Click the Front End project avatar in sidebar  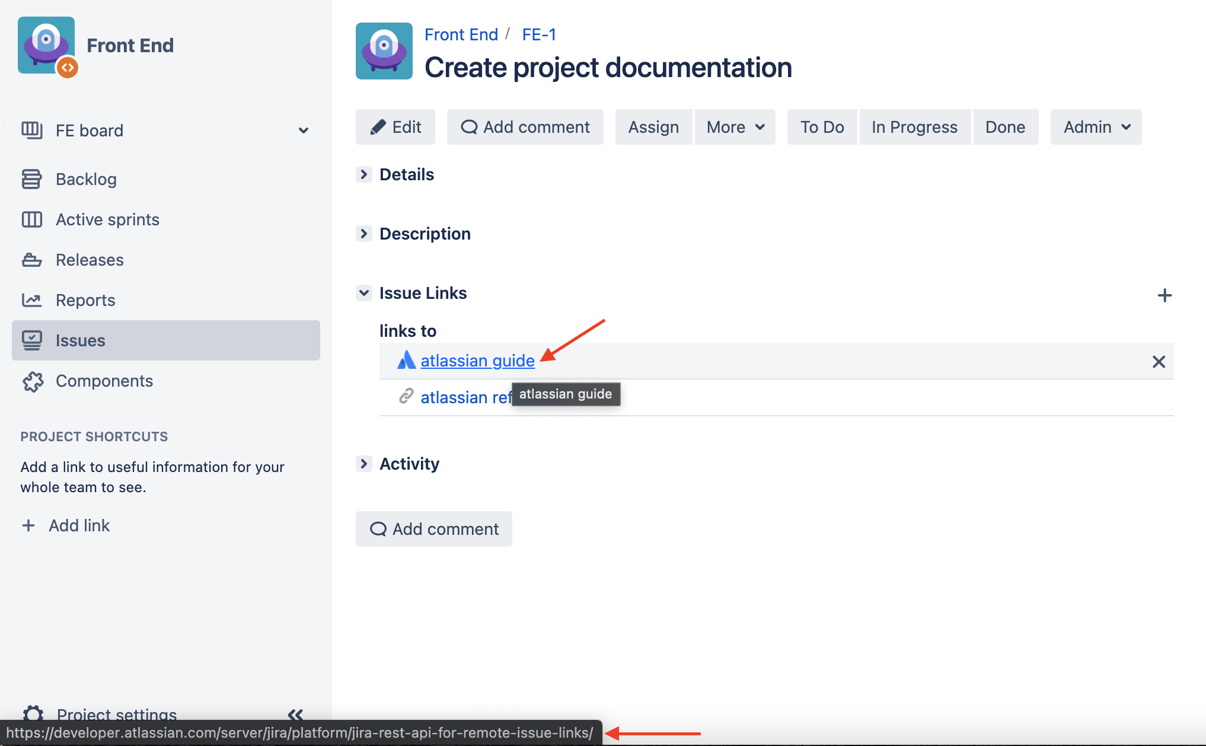[46, 46]
